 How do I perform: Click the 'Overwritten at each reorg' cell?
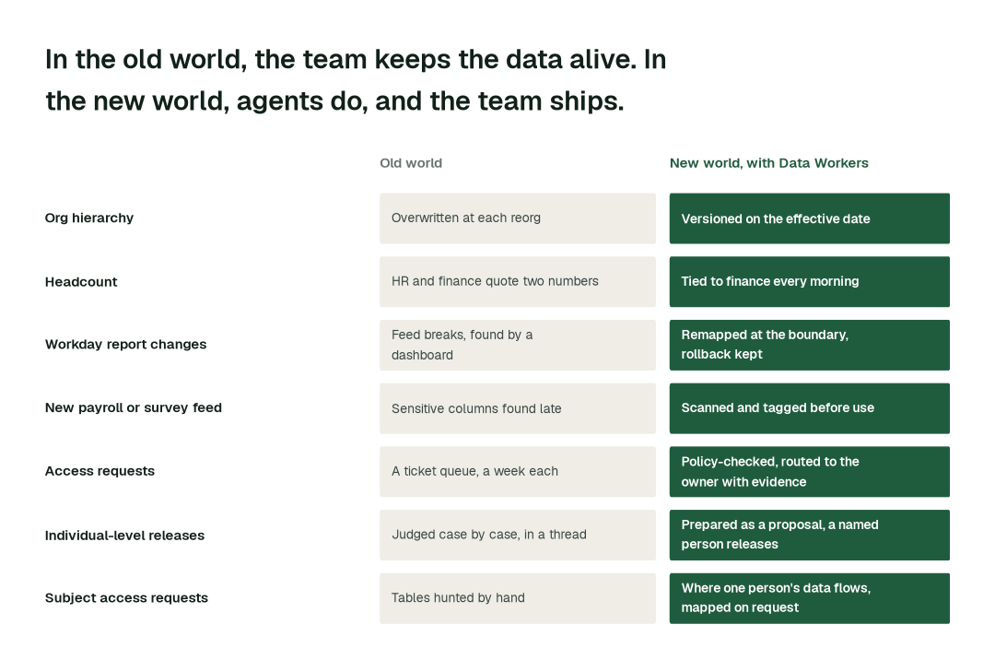click(x=517, y=218)
